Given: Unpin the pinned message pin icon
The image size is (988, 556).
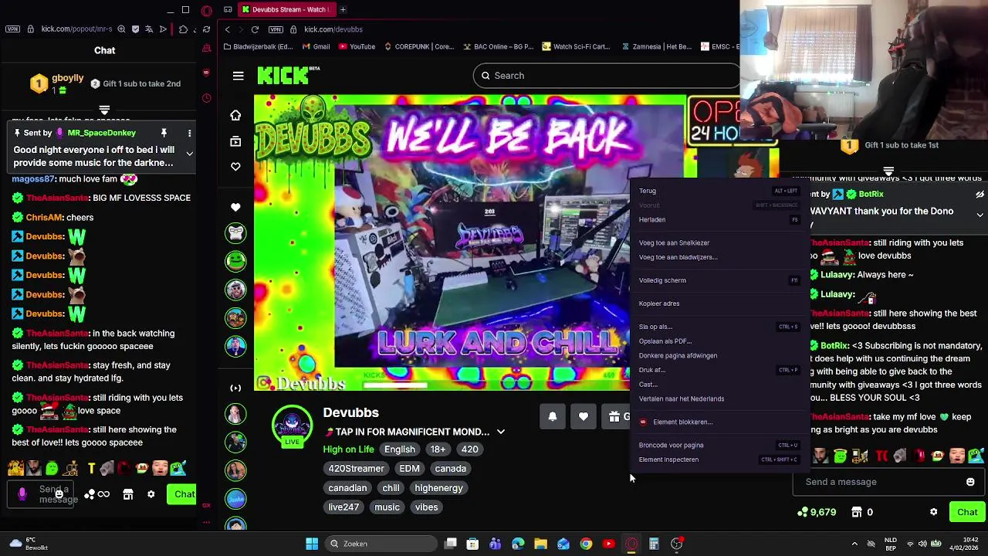Looking at the screenshot, I should tap(164, 134).
